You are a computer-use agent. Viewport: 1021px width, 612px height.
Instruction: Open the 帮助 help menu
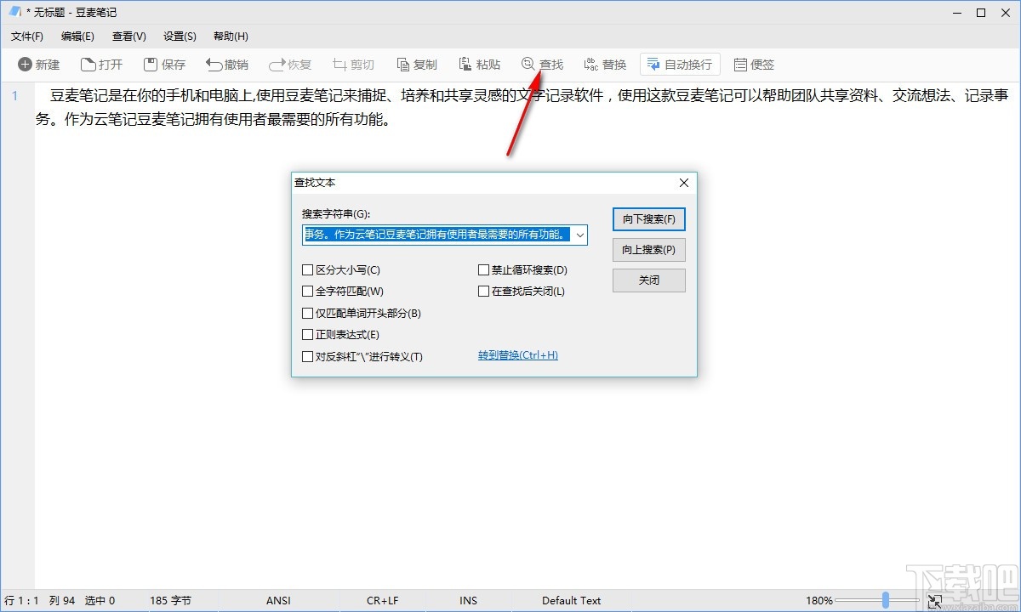pyautogui.click(x=229, y=36)
